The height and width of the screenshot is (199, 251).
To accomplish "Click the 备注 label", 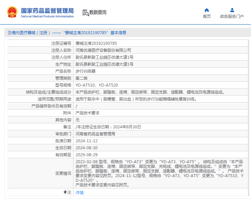I will [67, 127].
